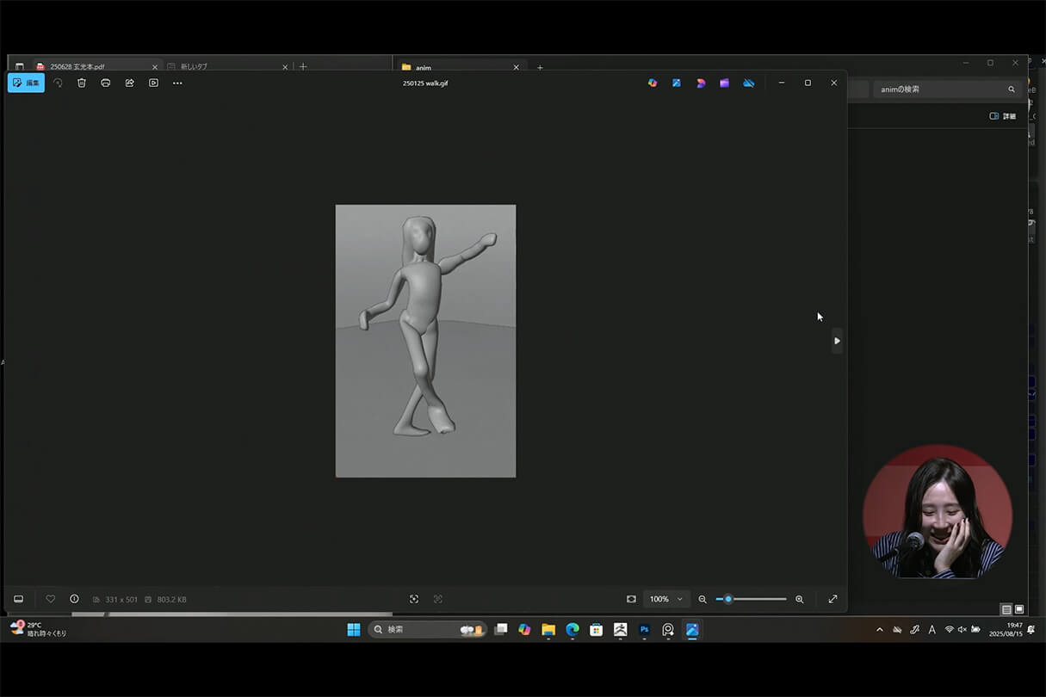The width and height of the screenshot is (1046, 697).
Task: Click the zoom slider track
Action: coord(758,599)
